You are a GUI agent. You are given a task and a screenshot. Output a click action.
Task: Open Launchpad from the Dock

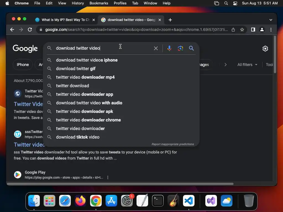(49, 201)
